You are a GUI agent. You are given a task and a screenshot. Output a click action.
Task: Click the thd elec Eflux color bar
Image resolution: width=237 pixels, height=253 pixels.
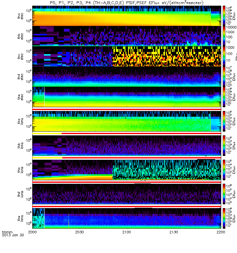coord(224,77)
